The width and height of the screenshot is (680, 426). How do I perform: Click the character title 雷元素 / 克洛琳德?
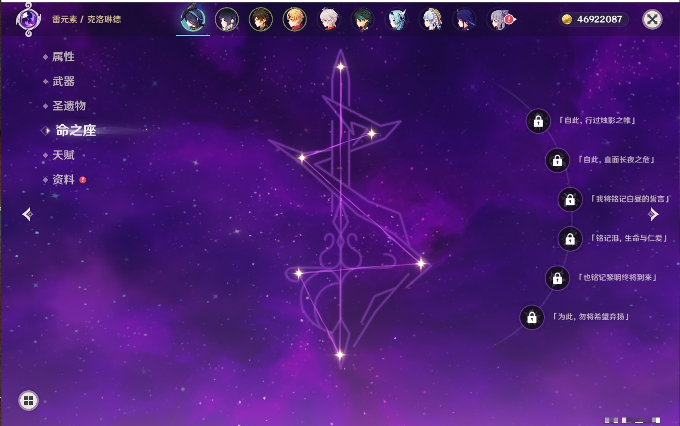[x=87, y=19]
